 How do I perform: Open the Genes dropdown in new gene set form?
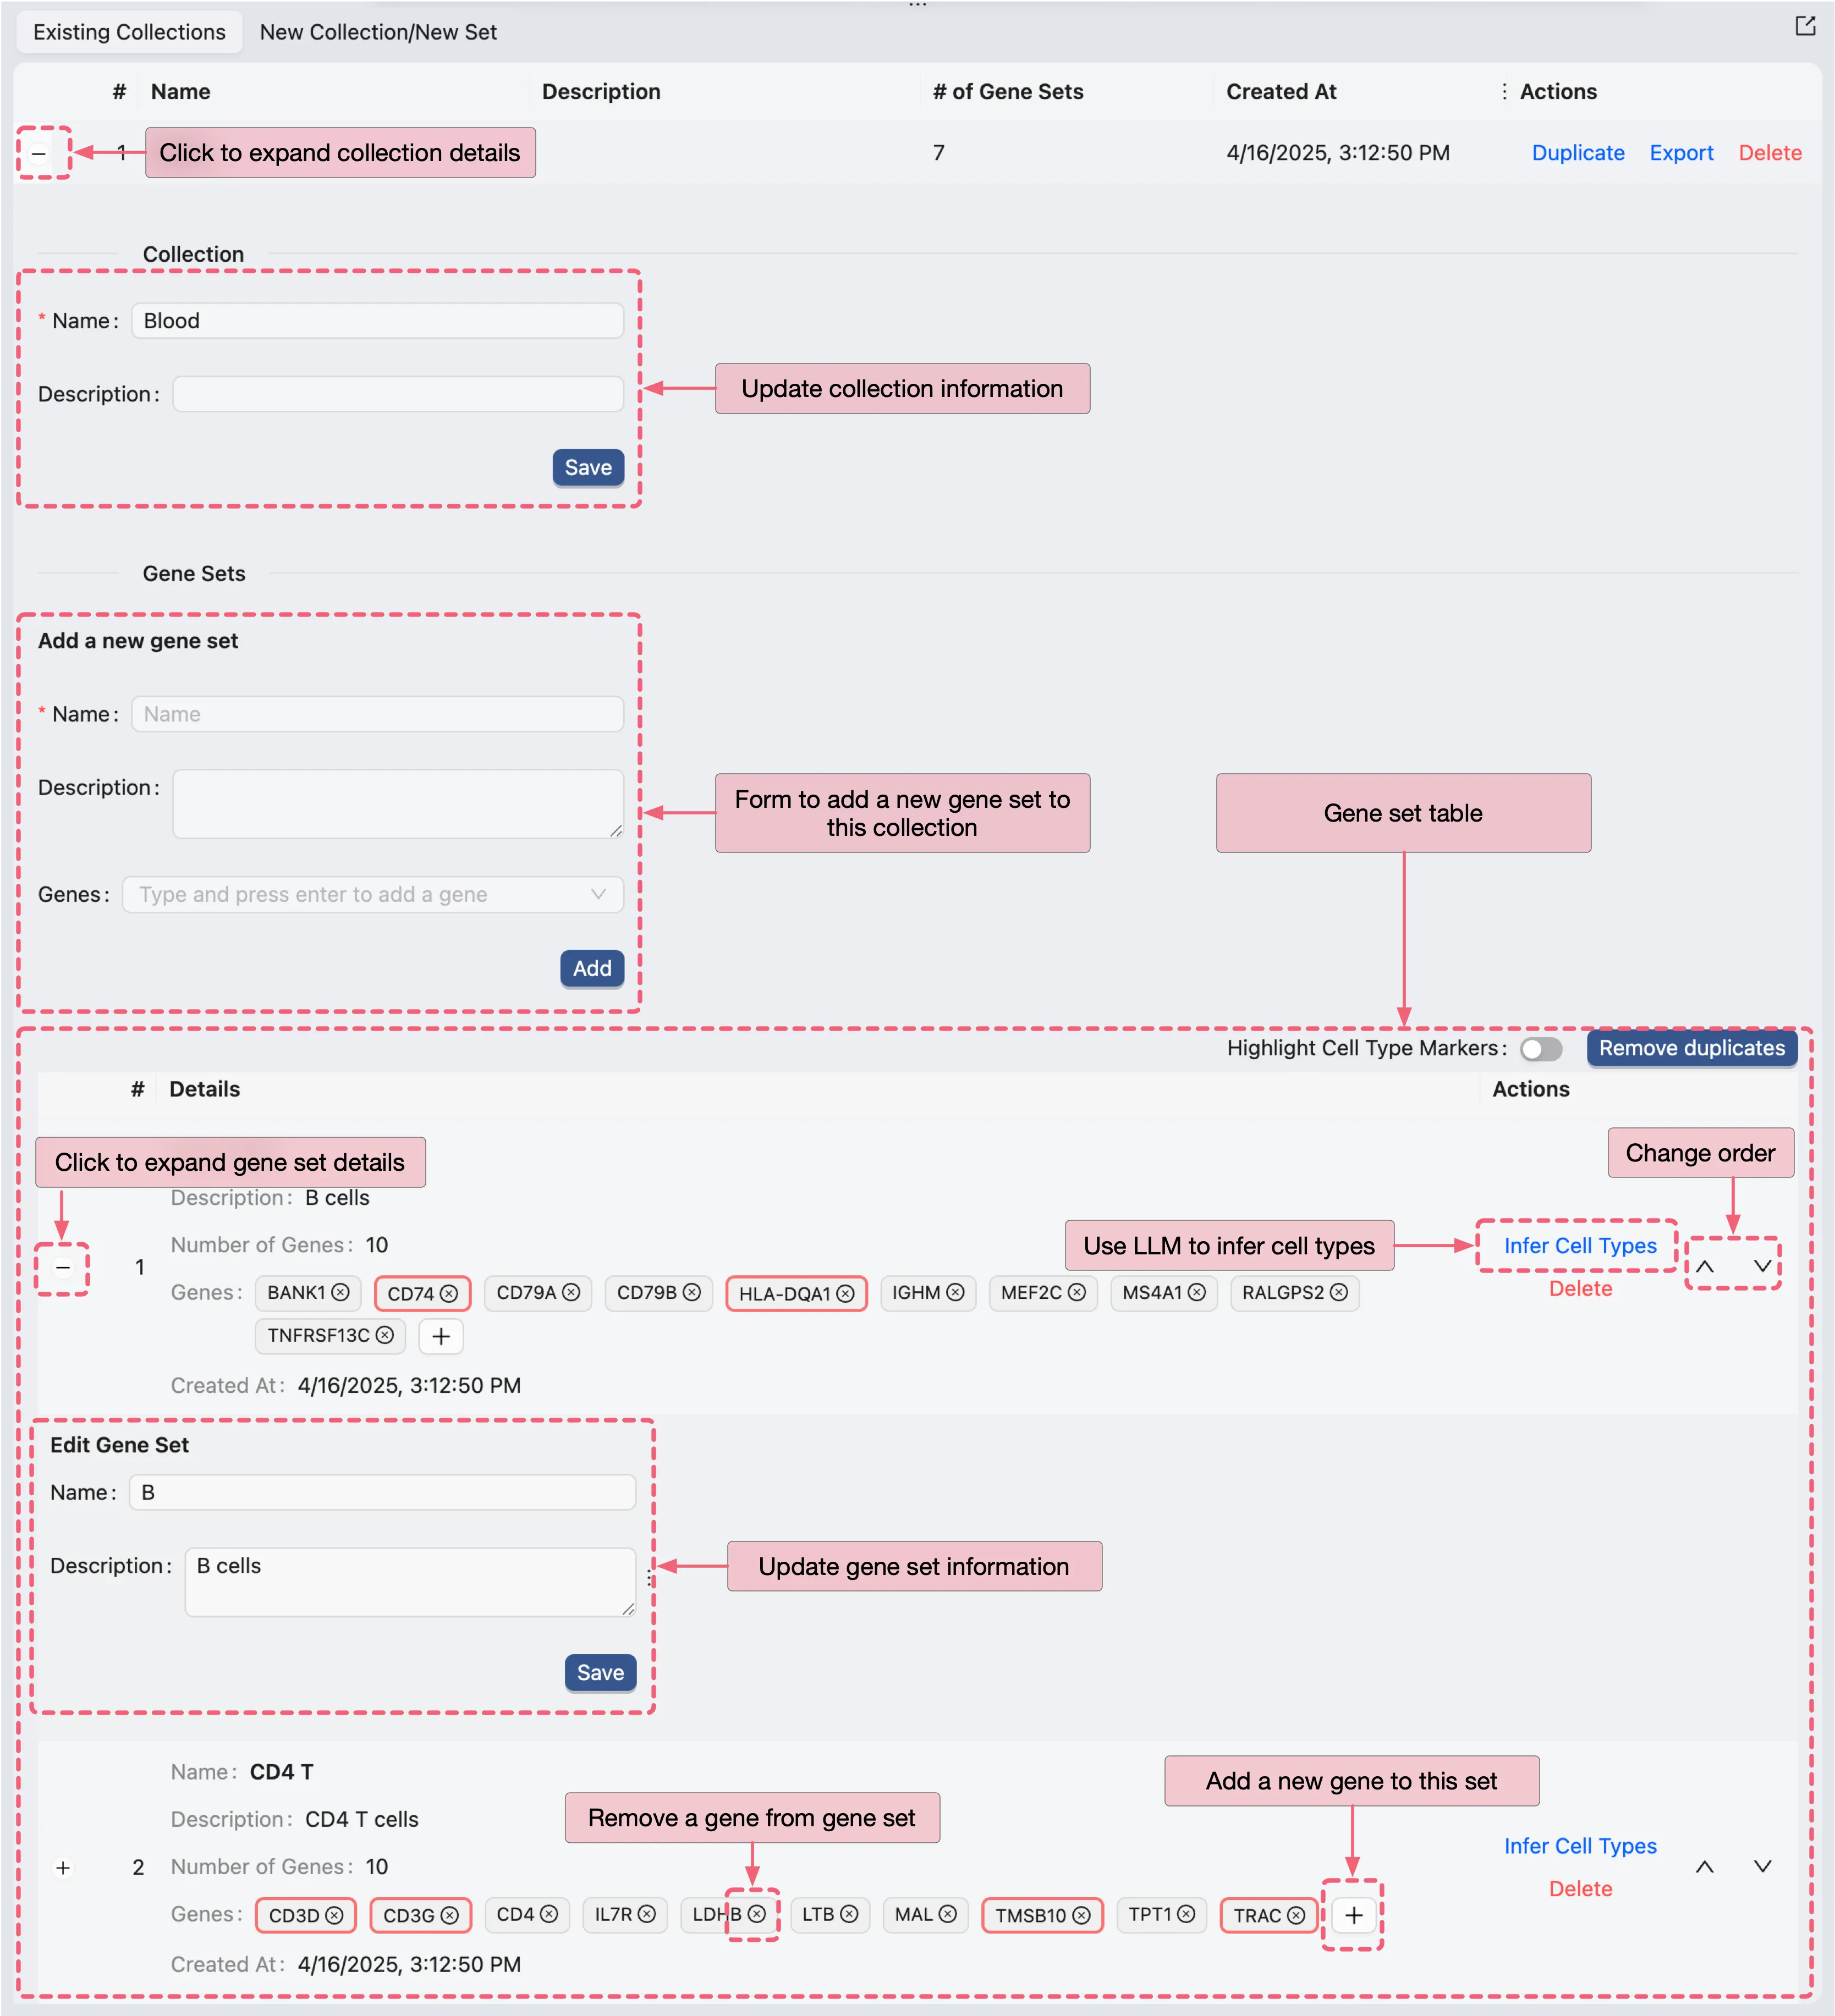(x=372, y=894)
